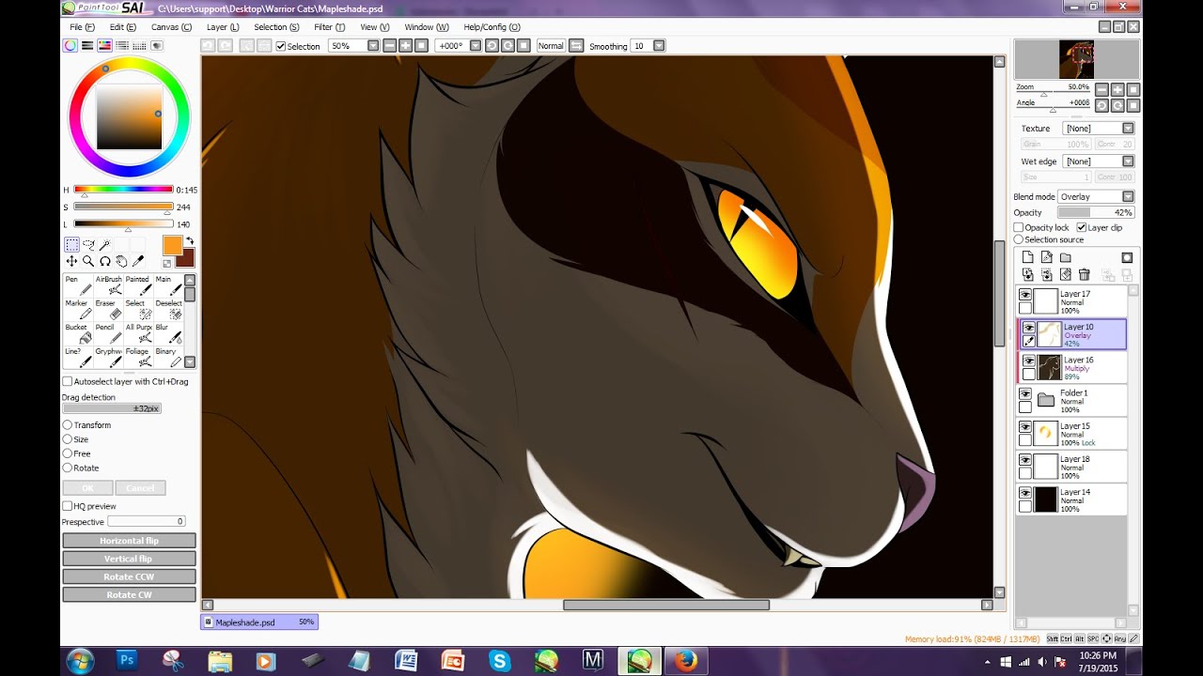Choose the Eraser brush
The image size is (1203, 676).
108,310
